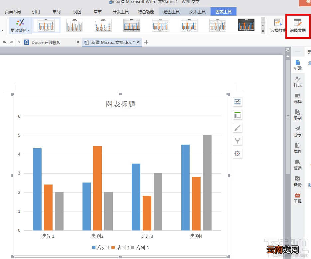Click 分享 in the side panel
This screenshot has width=311, height=259.
297,131
